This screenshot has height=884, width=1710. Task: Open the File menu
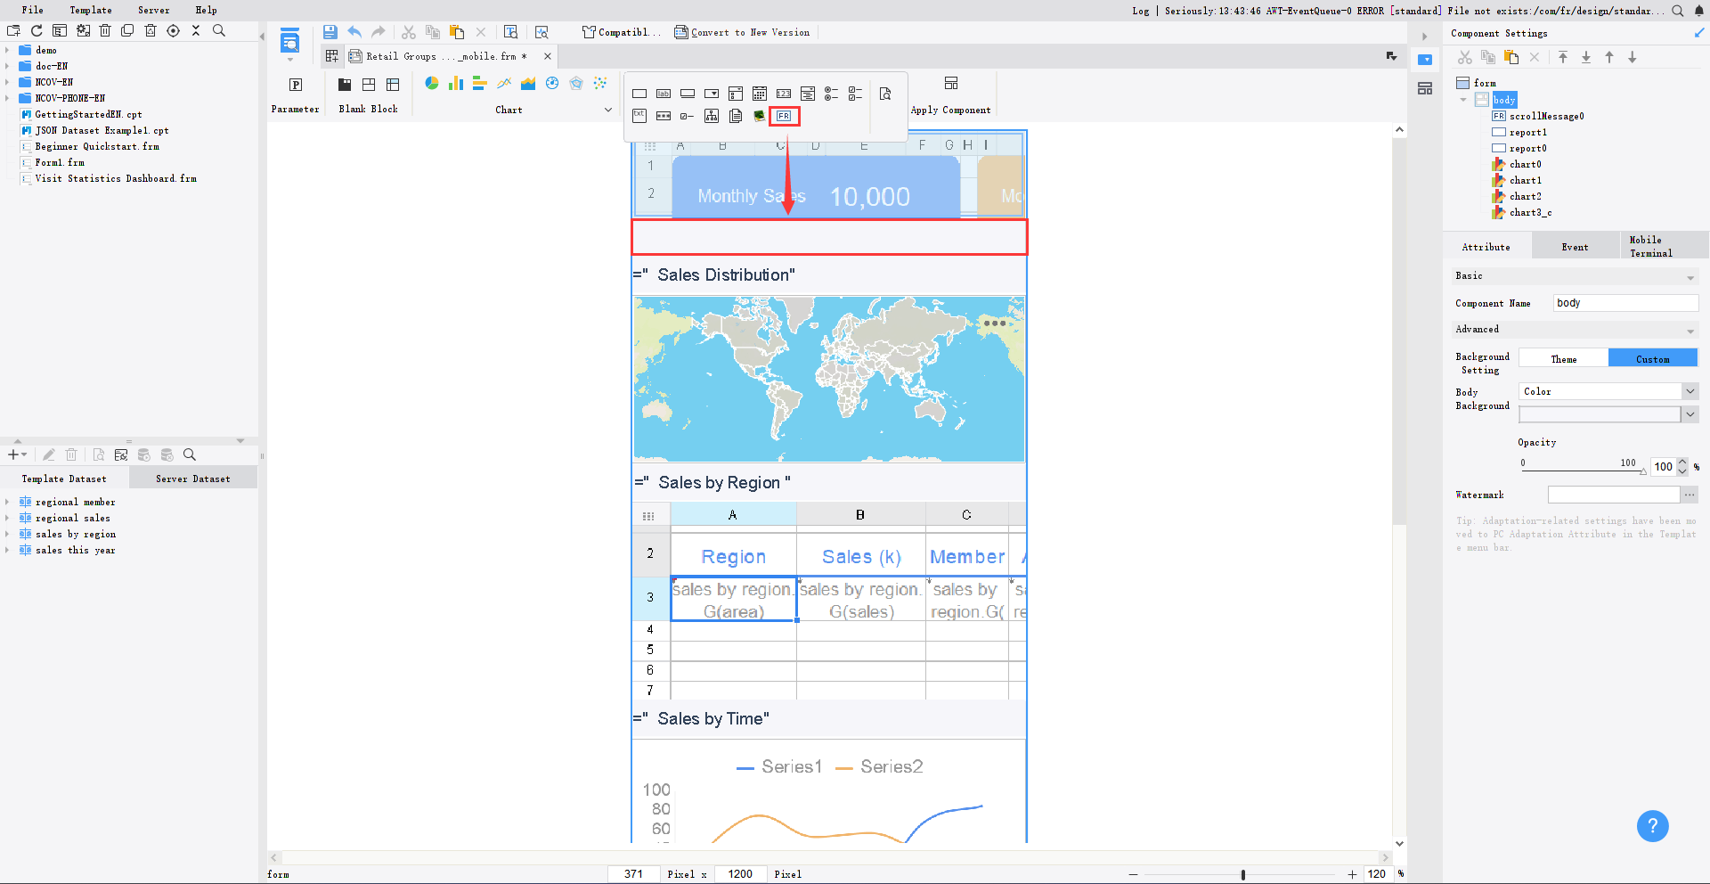pos(33,10)
